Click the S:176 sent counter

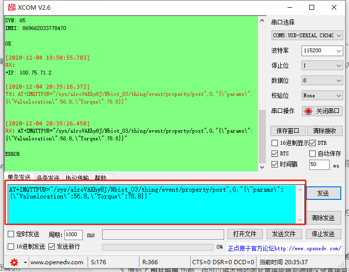[x=98, y=262]
